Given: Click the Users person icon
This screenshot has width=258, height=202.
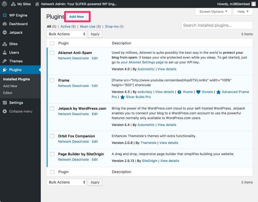Looking at the screenshot, I should (x=5, y=52).
